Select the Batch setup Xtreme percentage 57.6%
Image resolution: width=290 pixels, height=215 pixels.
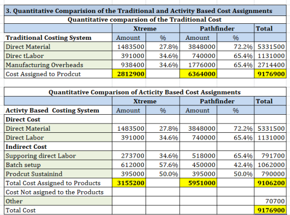(x=163, y=165)
